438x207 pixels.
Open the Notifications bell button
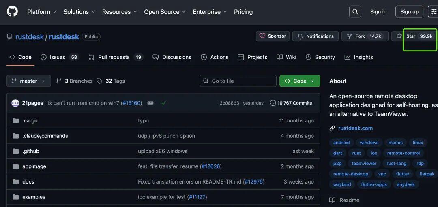pos(316,36)
